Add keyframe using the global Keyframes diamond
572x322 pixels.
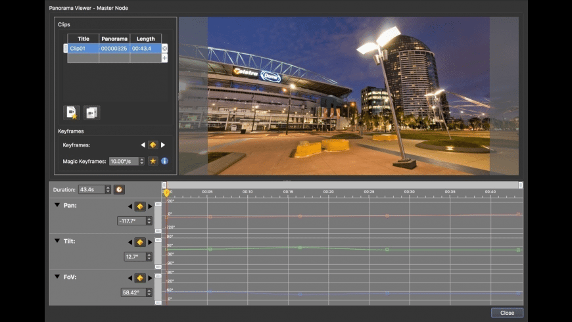point(153,145)
